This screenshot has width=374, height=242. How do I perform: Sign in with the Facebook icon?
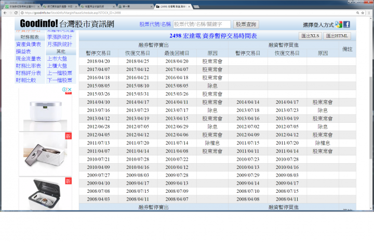point(346,24)
